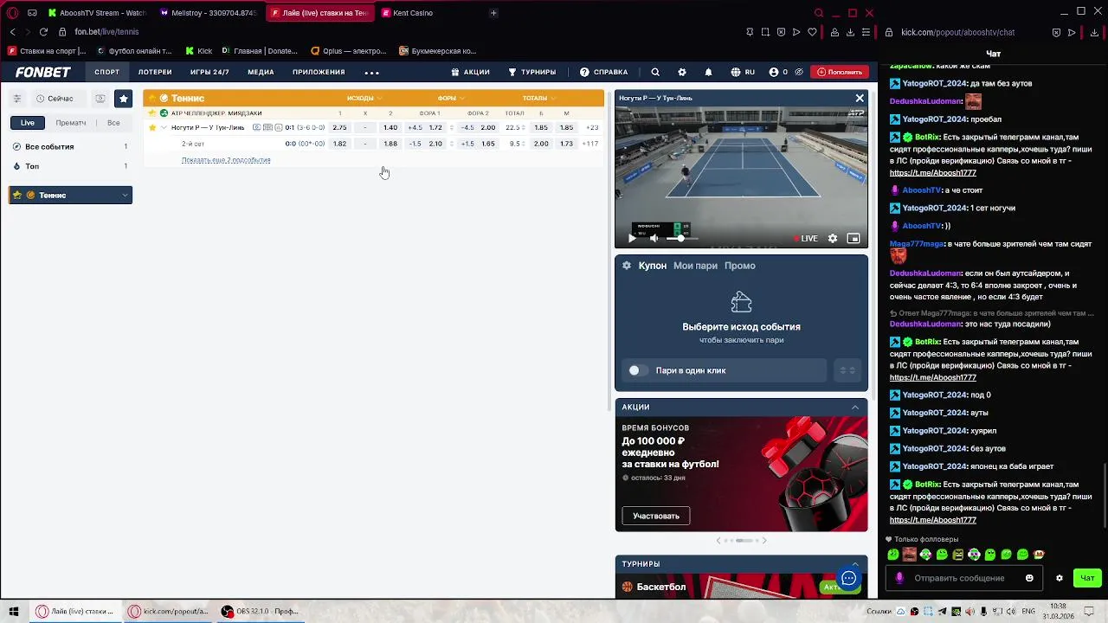This screenshot has width=1108, height=623.
Task: Switch to the Прематч tab
Action: tap(71, 123)
